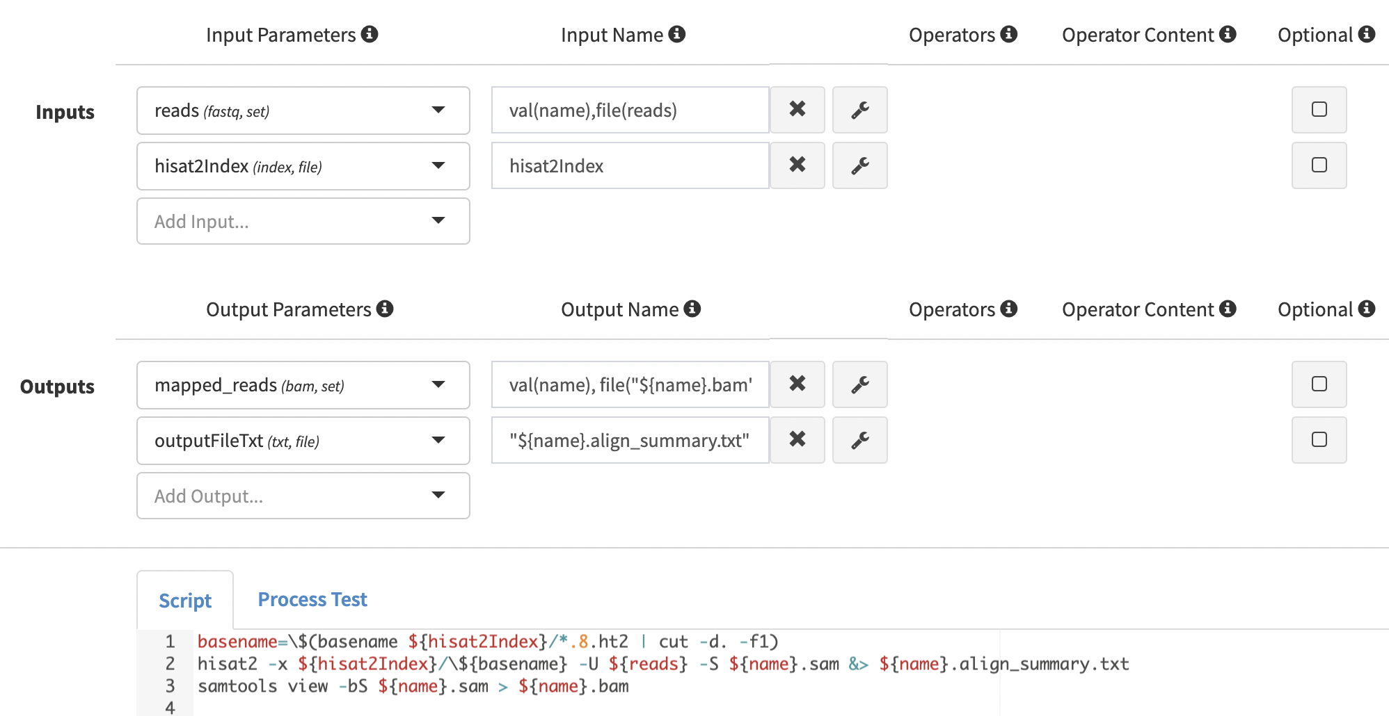Viewport: 1389px width, 716px height.
Task: Show info for Optional in Inputs section
Action: click(1367, 34)
